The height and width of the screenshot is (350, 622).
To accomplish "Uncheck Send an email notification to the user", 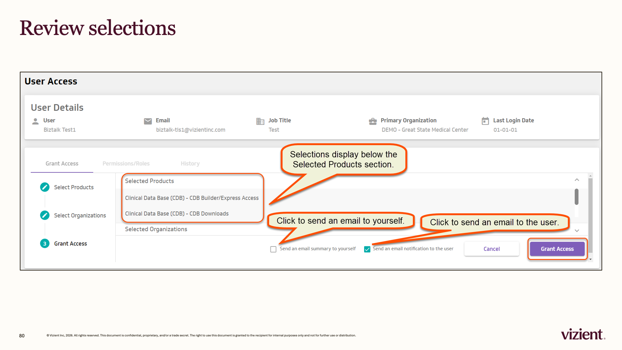I will (367, 249).
